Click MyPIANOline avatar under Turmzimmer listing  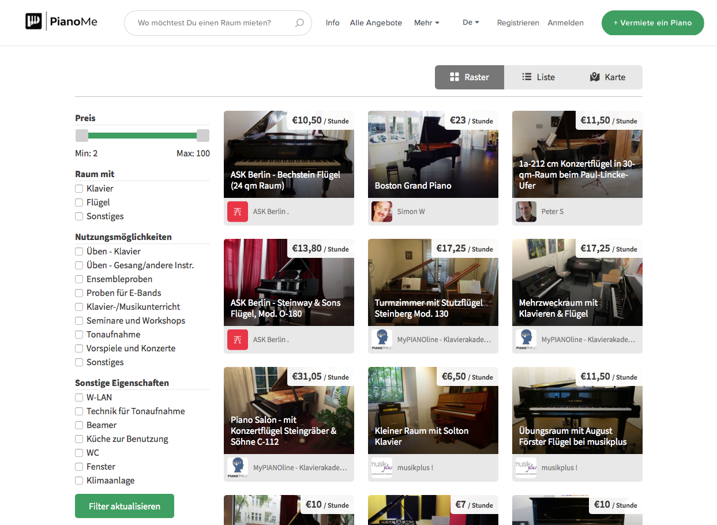pyautogui.click(x=382, y=340)
